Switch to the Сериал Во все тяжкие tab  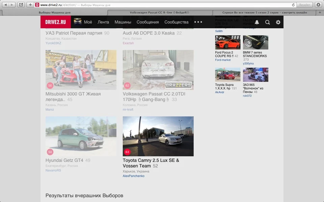click(265, 12)
